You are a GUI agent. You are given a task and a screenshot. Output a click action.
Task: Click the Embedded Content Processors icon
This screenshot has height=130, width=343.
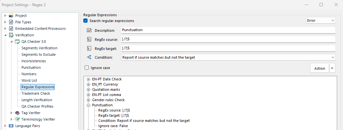tap(11, 29)
